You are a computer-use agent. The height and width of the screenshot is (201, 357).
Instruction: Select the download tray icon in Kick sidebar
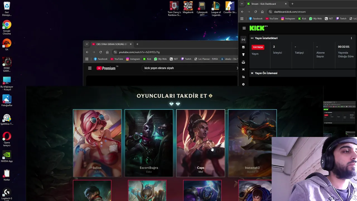(243, 62)
